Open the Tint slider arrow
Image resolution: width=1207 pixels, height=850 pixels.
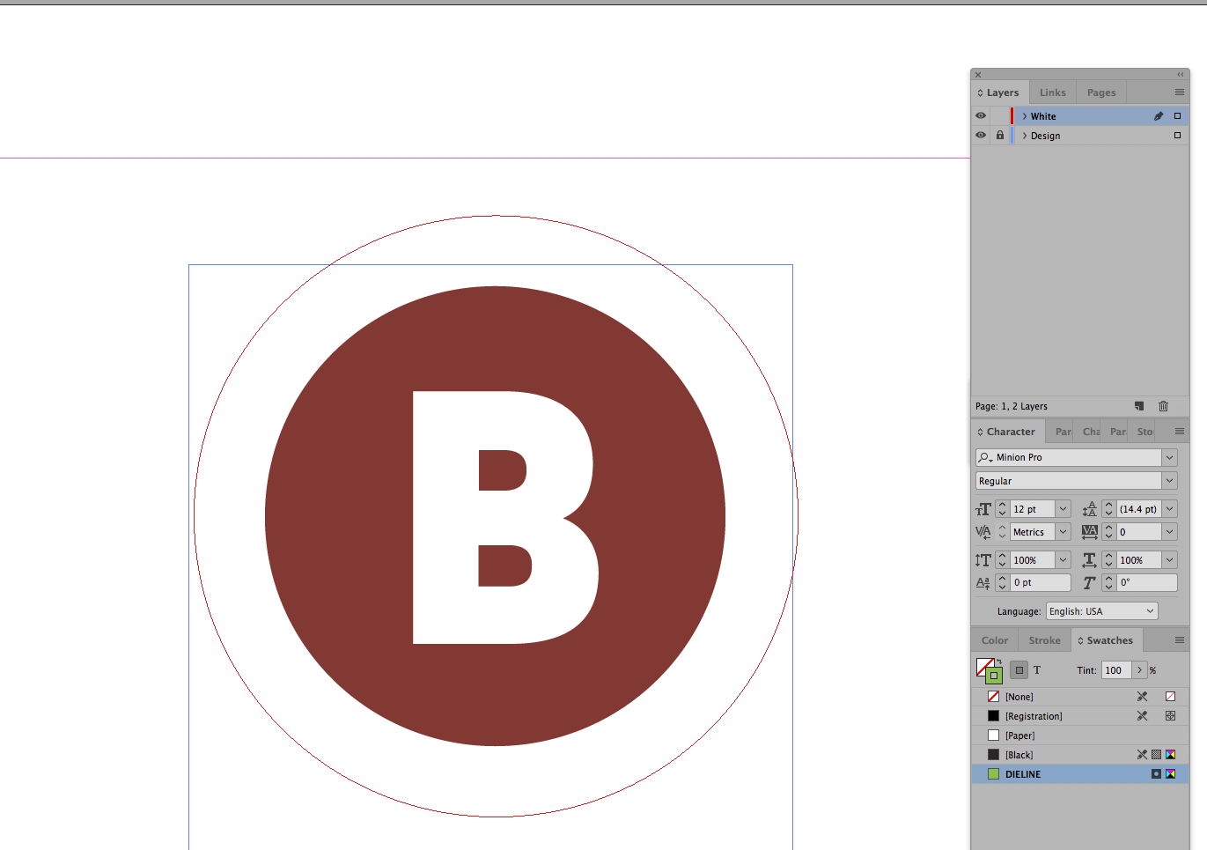(x=1140, y=670)
